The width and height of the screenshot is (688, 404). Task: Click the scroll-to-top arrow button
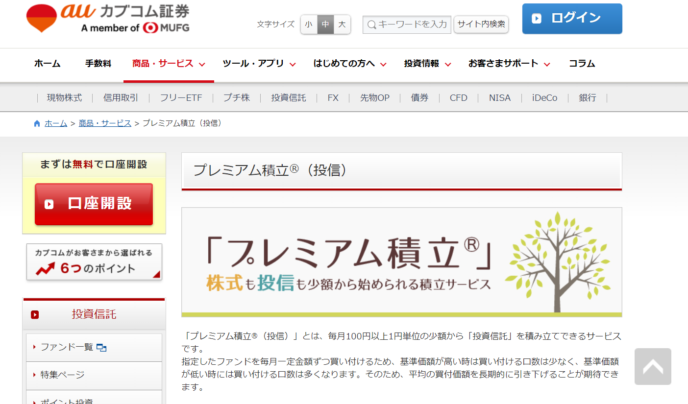pos(653,366)
